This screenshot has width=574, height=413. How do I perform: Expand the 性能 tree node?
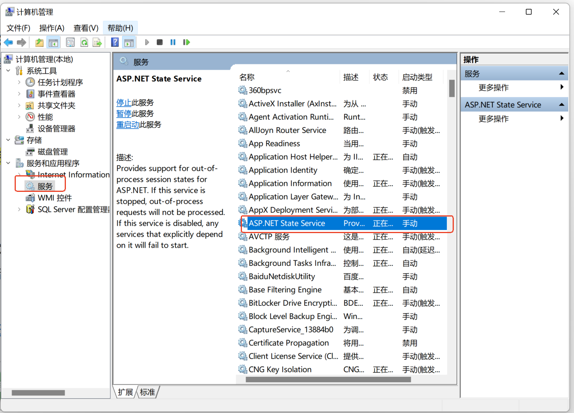(x=19, y=117)
